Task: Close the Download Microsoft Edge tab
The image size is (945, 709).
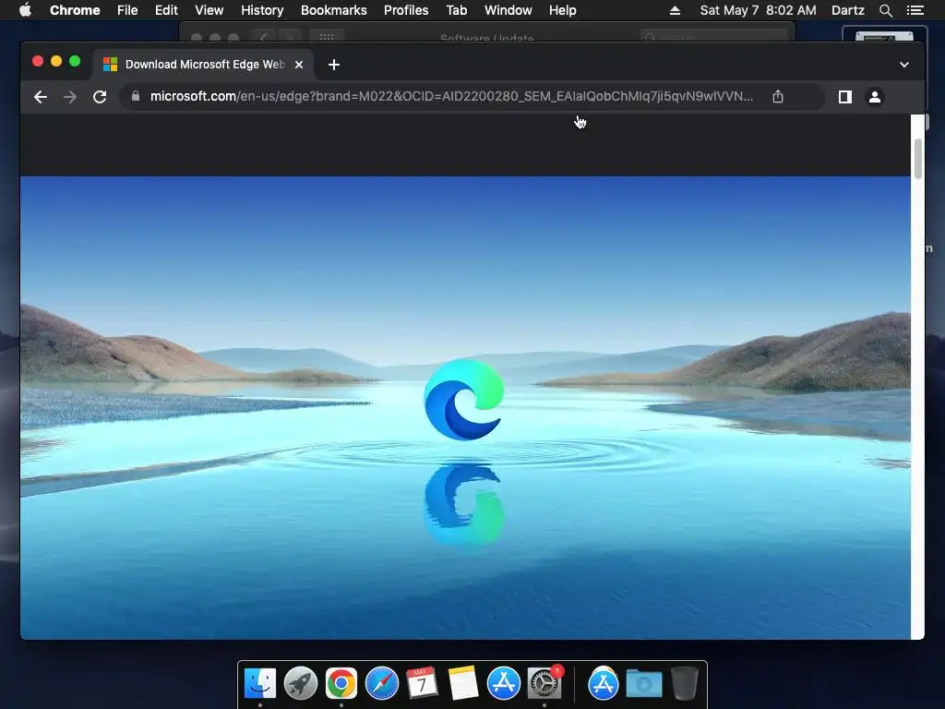Action: [299, 65]
